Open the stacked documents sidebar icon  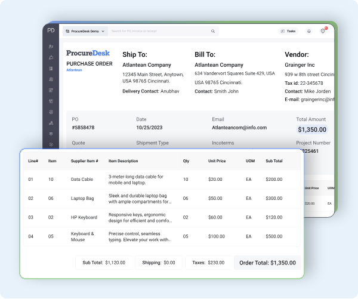pos(51,79)
